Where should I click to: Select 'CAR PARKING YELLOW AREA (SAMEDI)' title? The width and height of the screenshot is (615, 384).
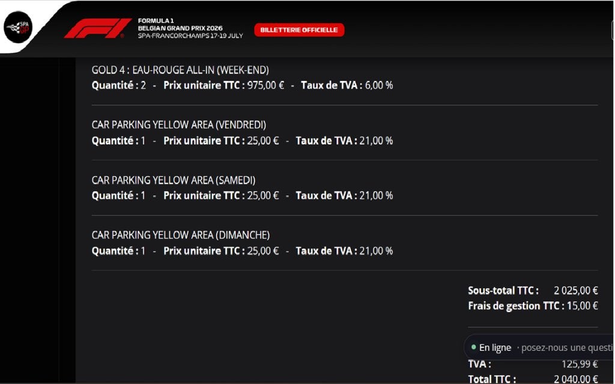(x=174, y=180)
